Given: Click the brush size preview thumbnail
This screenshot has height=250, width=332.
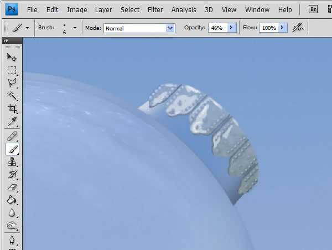Looking at the screenshot, I should pyautogui.click(x=64, y=28).
